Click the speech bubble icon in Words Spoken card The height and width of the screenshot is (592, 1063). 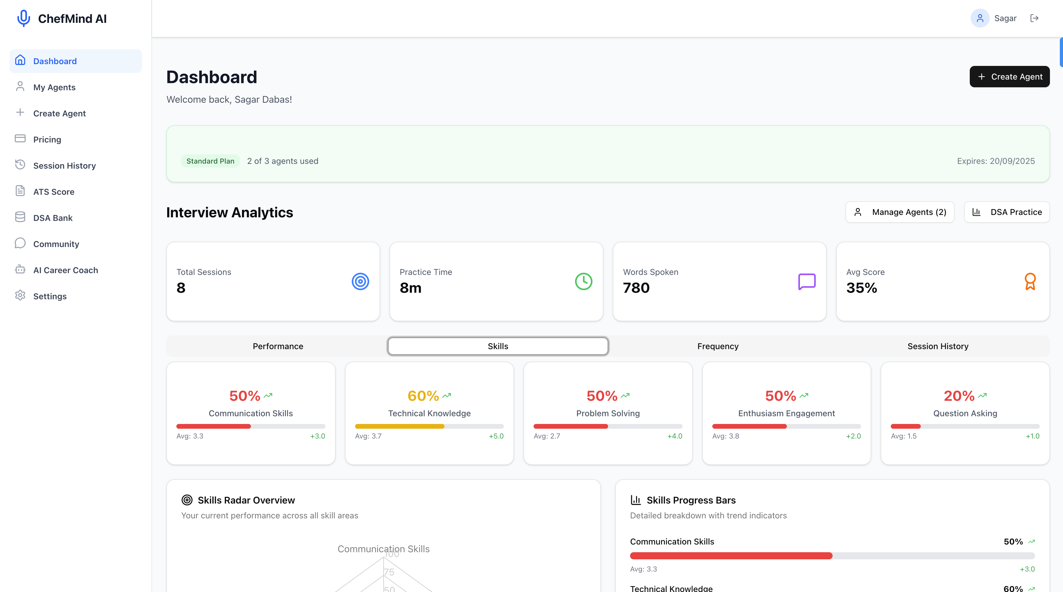[807, 281]
